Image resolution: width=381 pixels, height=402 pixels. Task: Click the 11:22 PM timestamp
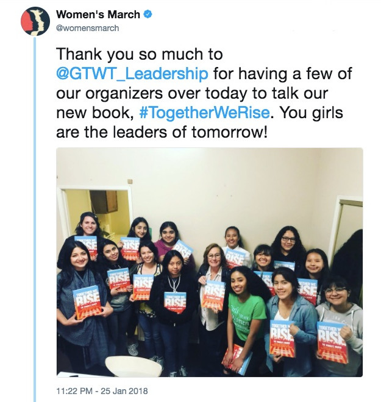[74, 391]
